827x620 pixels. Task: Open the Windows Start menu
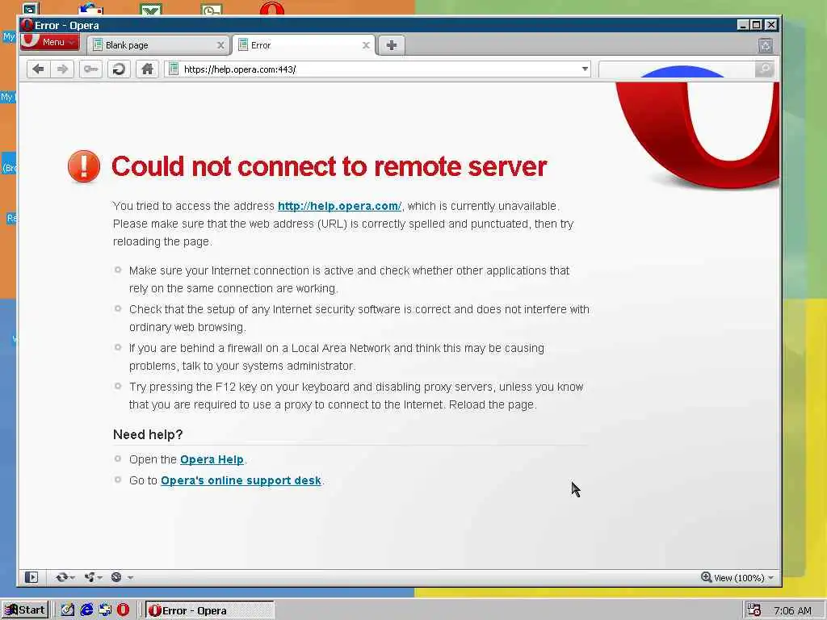25,610
